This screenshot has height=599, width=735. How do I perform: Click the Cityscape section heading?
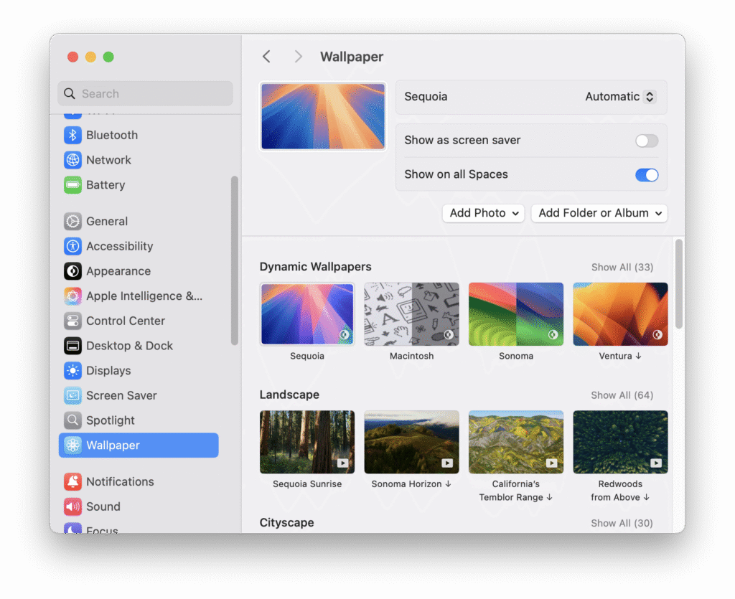click(287, 523)
